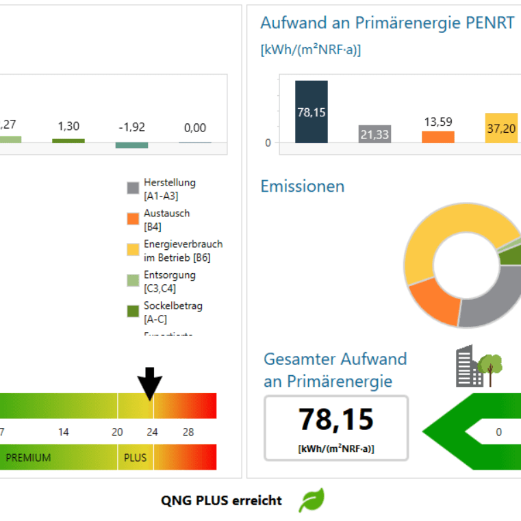Click the PLUS section of the rating bar
This screenshot has height=521, width=521.
135,457
